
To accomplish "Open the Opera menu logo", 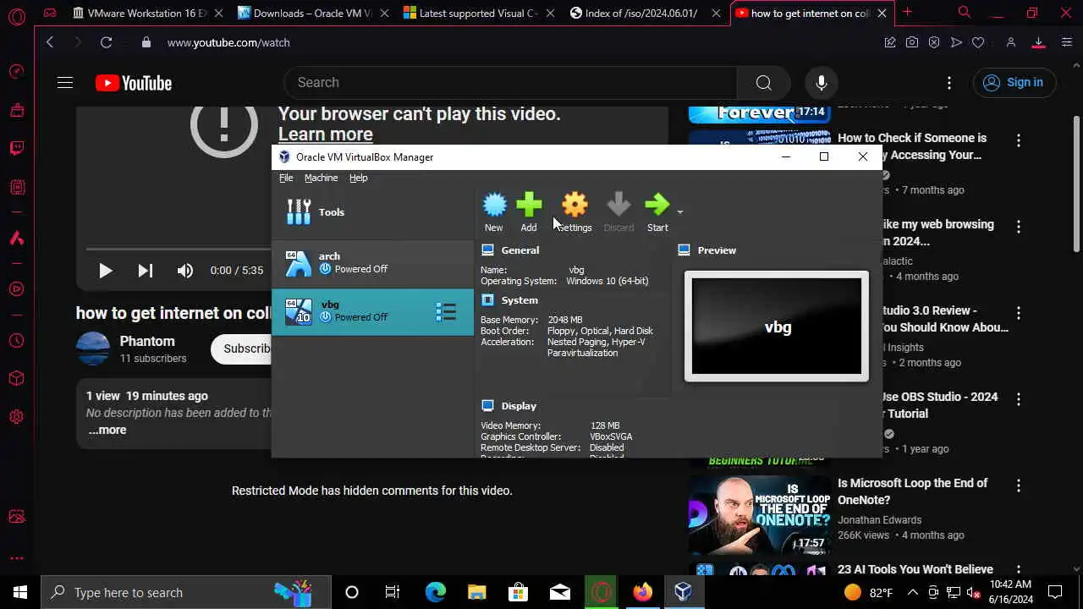I will coord(16,16).
